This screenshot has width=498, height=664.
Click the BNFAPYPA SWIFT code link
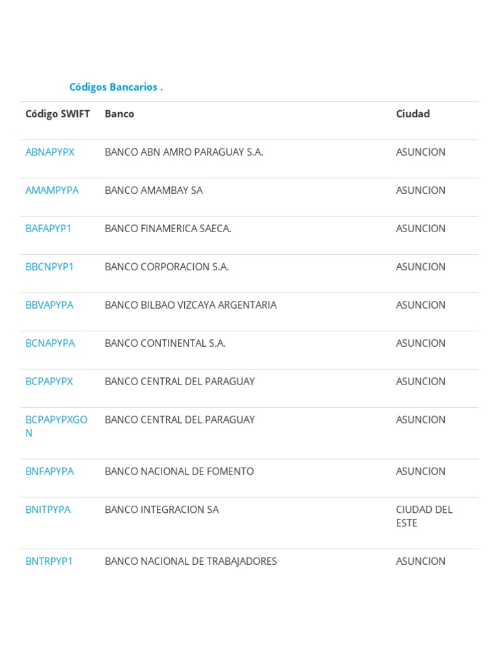[49, 471]
